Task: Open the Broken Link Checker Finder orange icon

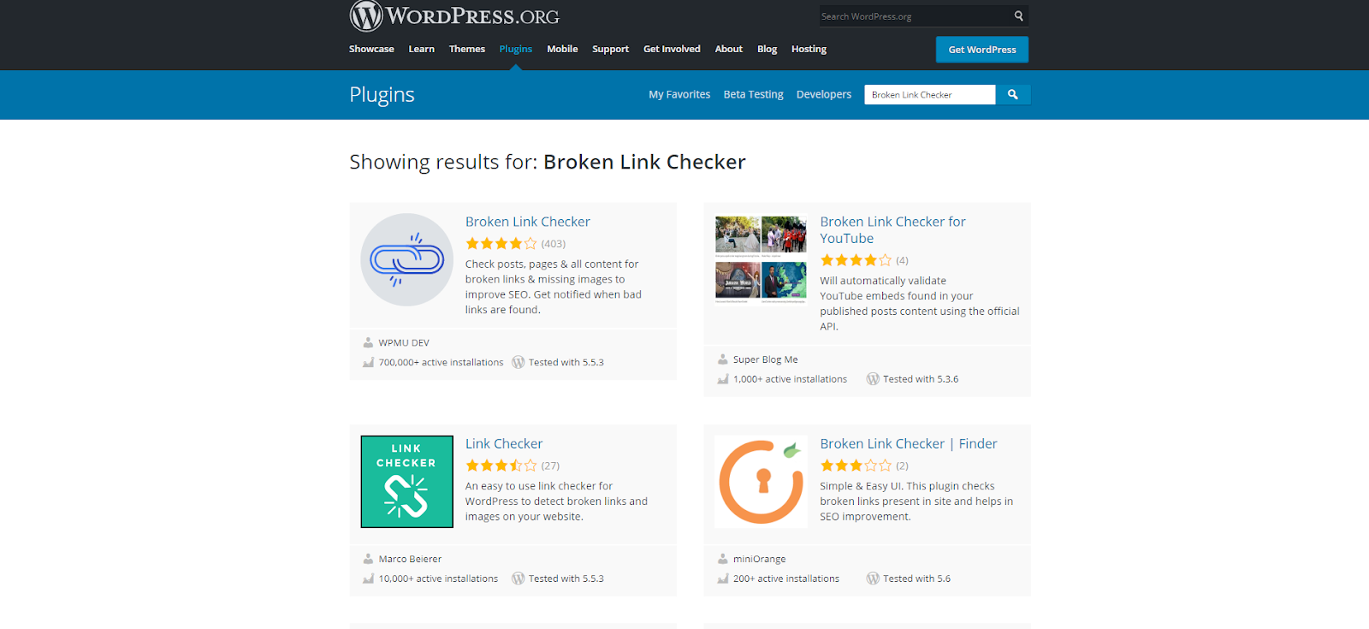Action: click(762, 482)
